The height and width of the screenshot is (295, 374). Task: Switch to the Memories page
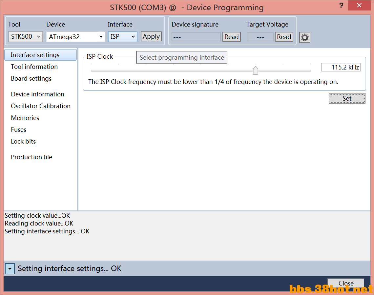coord(25,118)
